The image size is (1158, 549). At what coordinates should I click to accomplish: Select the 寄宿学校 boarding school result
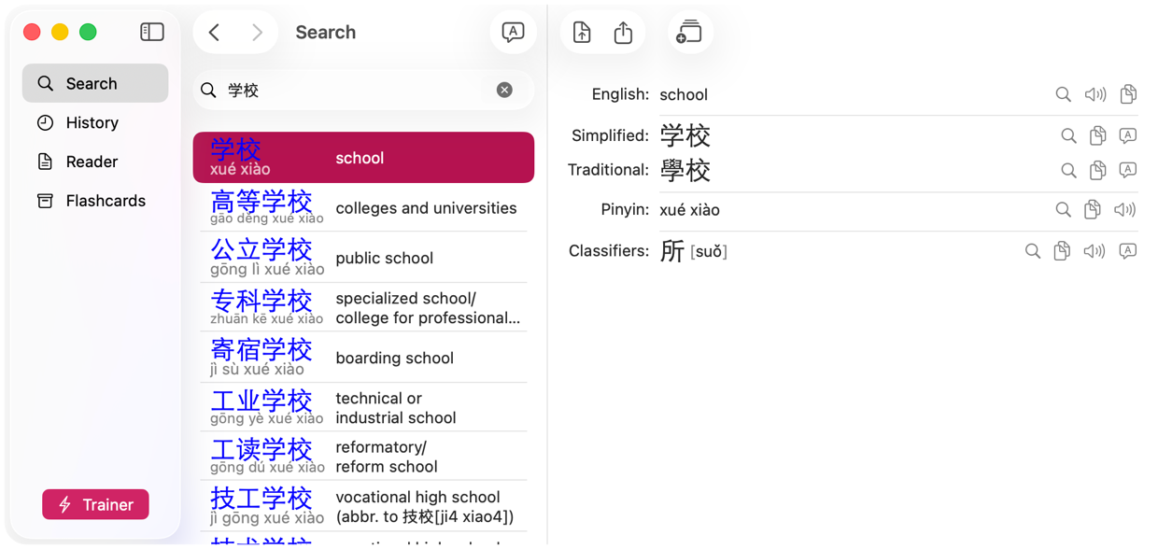(363, 357)
